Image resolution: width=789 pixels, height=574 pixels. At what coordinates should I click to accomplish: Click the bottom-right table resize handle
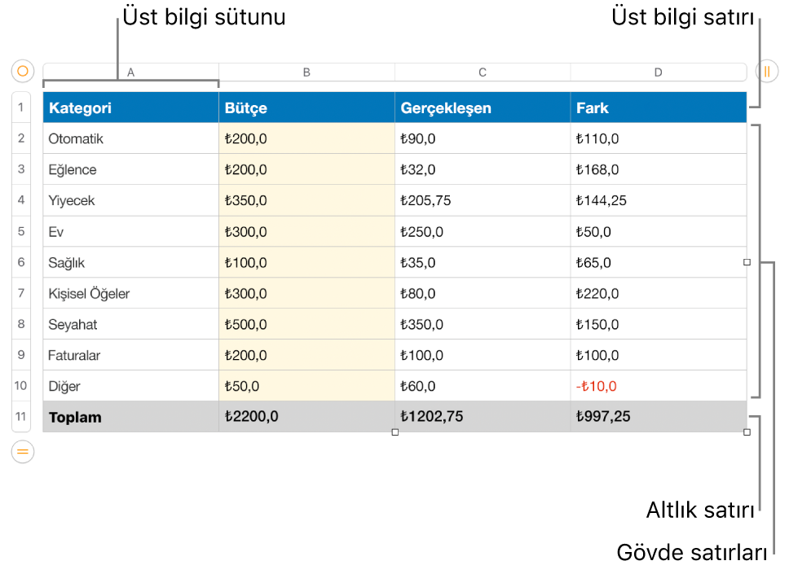(747, 432)
